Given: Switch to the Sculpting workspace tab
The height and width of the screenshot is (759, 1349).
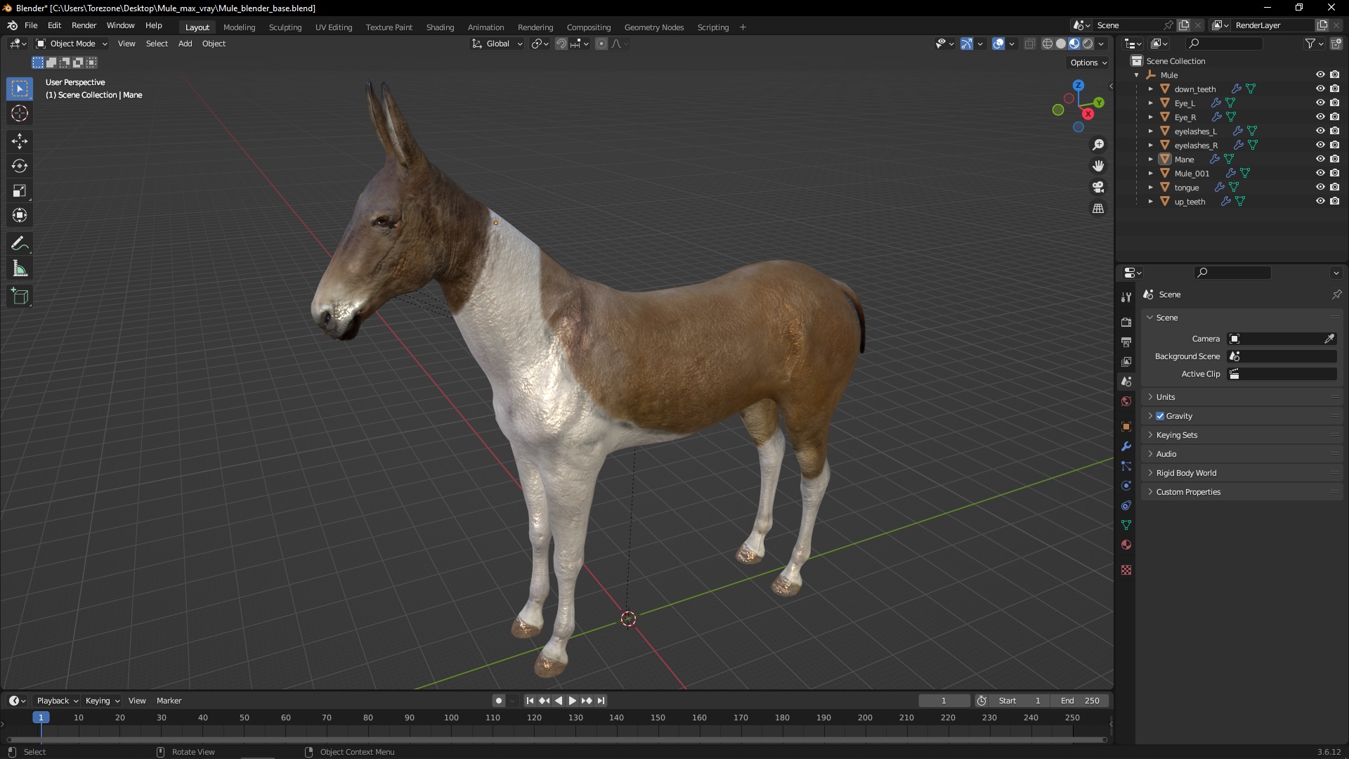Looking at the screenshot, I should [x=285, y=27].
